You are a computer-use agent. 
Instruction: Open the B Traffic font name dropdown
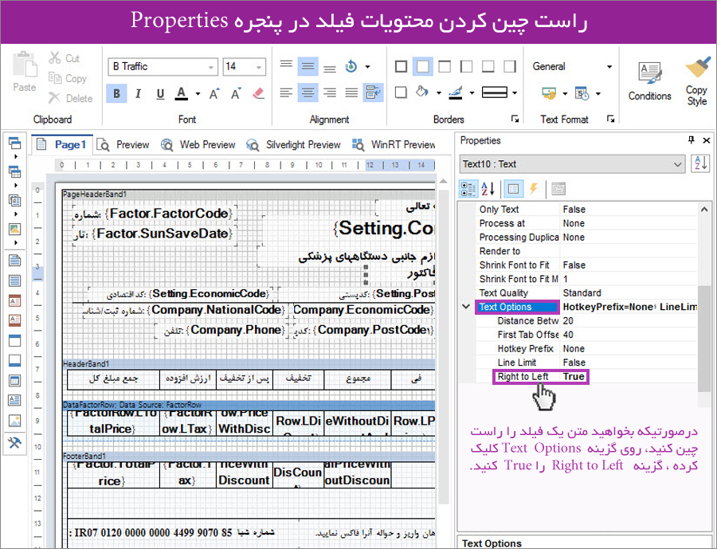click(211, 67)
